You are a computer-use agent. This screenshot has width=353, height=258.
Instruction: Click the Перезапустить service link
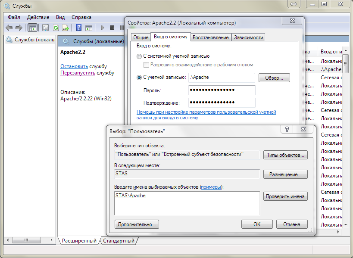tap(78, 73)
